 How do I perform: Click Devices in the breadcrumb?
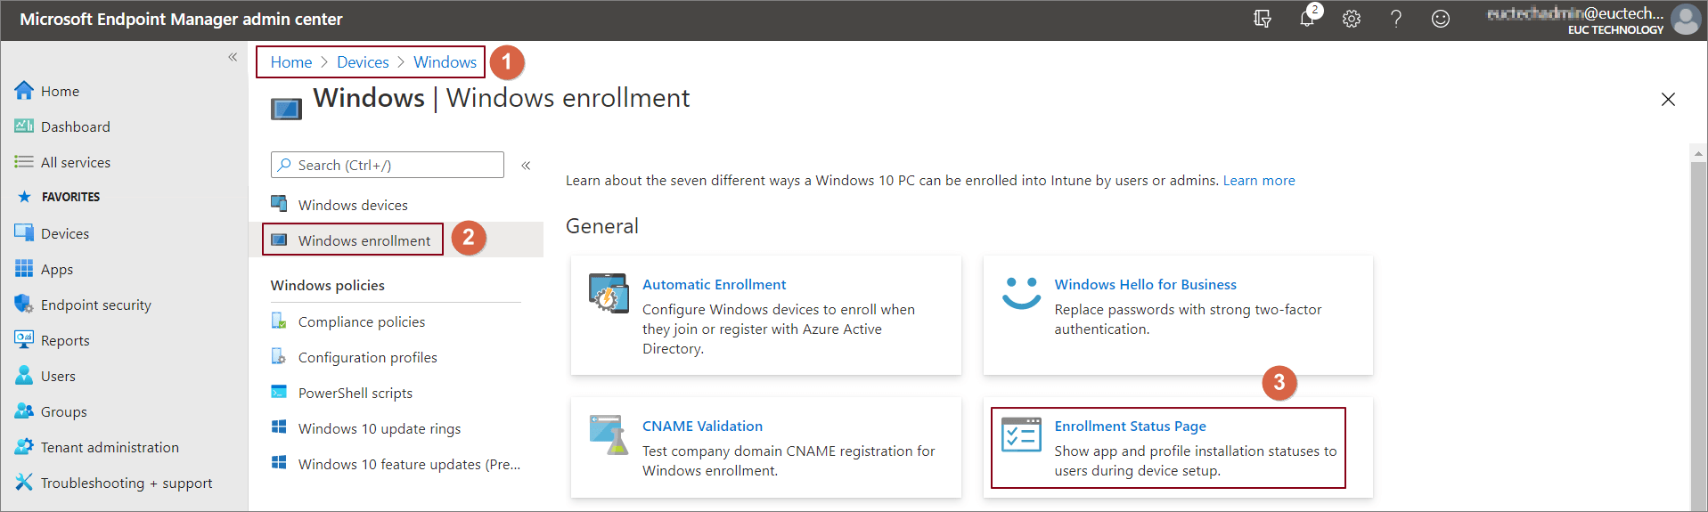[363, 62]
